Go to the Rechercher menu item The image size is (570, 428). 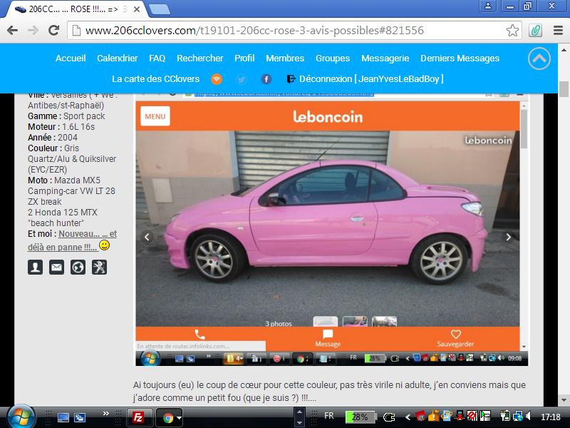[199, 58]
